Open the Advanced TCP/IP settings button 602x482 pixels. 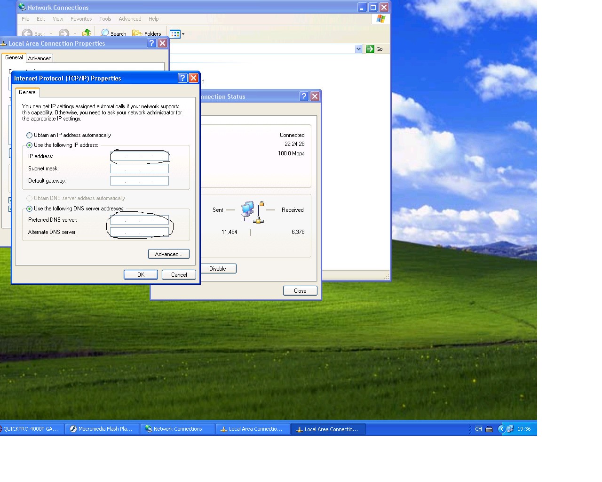click(x=169, y=254)
